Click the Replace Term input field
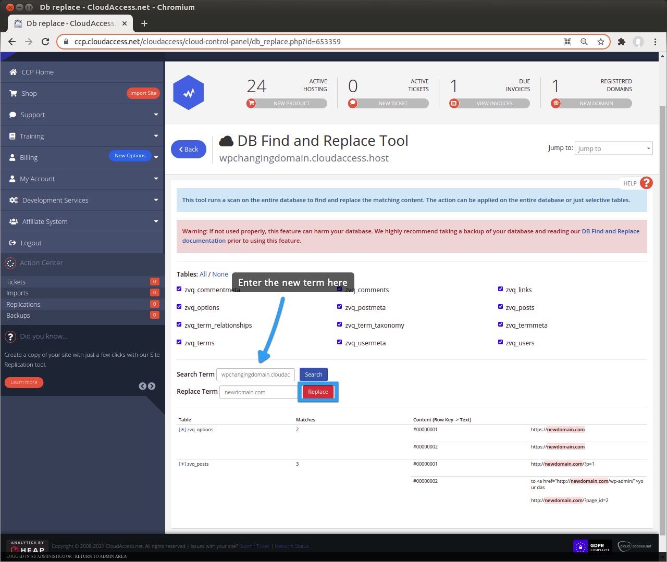The width and height of the screenshot is (667, 562). click(259, 392)
